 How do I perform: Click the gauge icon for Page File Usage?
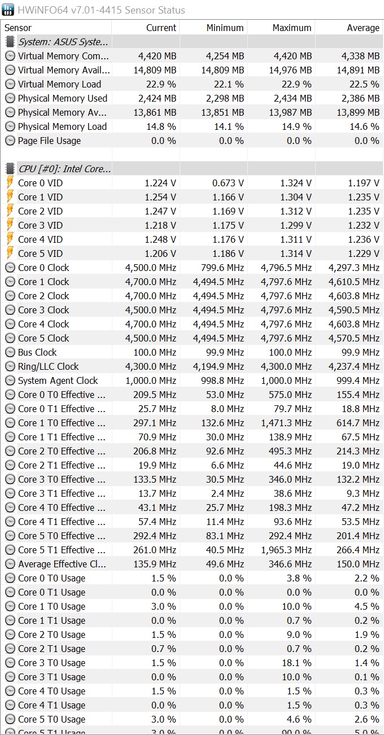pyautogui.click(x=10, y=141)
